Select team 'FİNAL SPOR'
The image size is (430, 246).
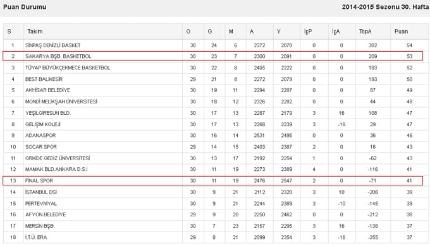[39, 180]
